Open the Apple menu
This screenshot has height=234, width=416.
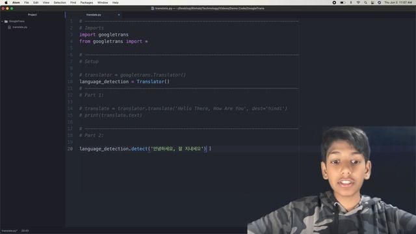coord(6,3)
